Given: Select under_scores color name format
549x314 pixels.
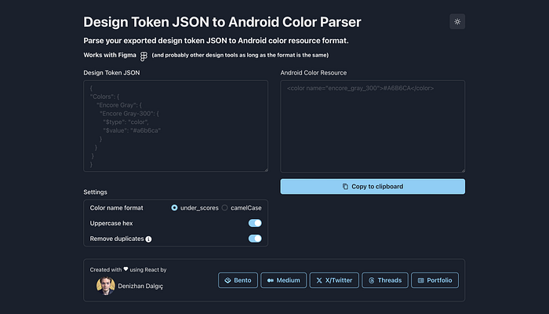Looking at the screenshot, I should click(174, 208).
